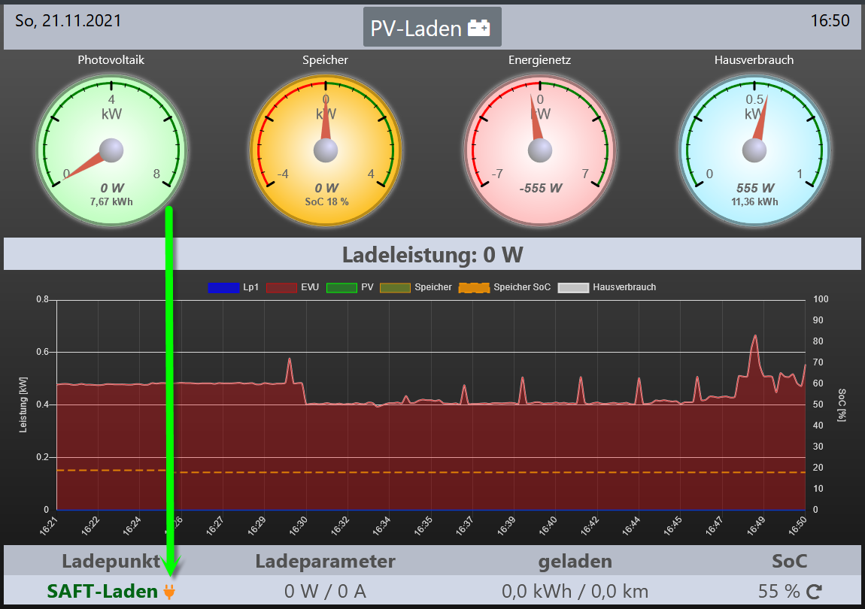The height and width of the screenshot is (609, 865).
Task: Click the battery icon in PV-Laden button
Action: [478, 28]
